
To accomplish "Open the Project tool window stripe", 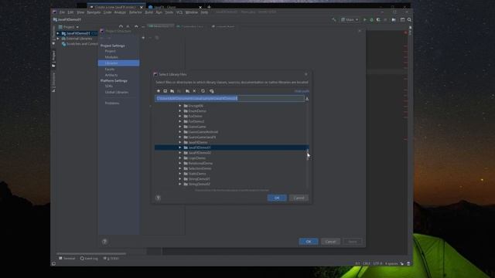I will coord(53,59).
